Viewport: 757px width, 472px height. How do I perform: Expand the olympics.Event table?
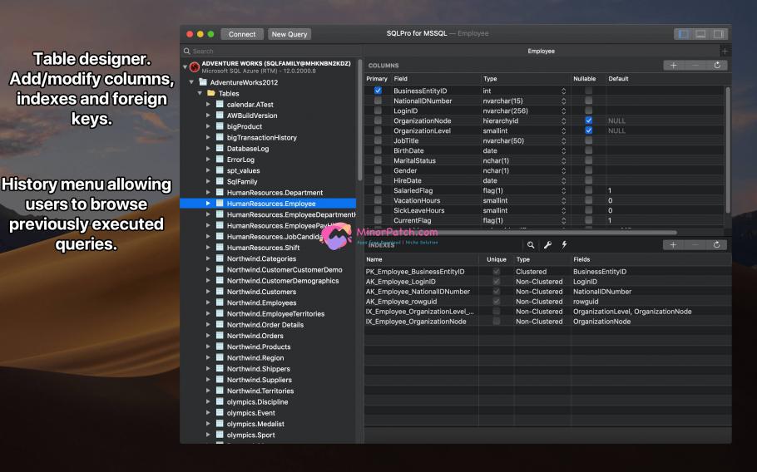tap(208, 413)
